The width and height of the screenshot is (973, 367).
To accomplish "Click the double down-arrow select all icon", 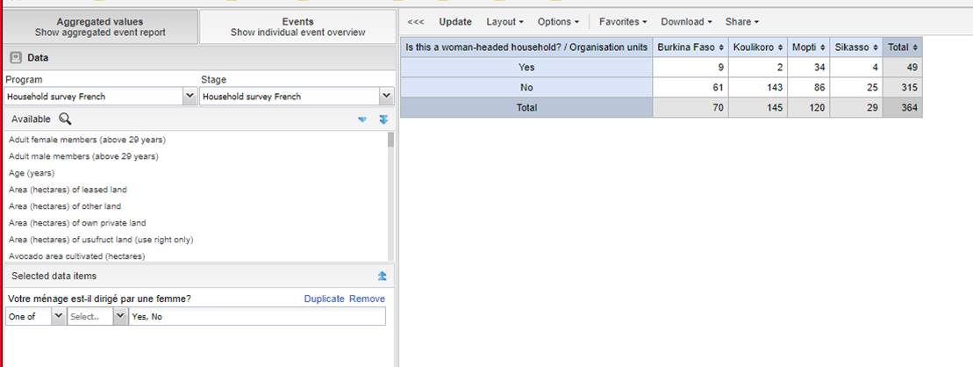I will point(383,119).
